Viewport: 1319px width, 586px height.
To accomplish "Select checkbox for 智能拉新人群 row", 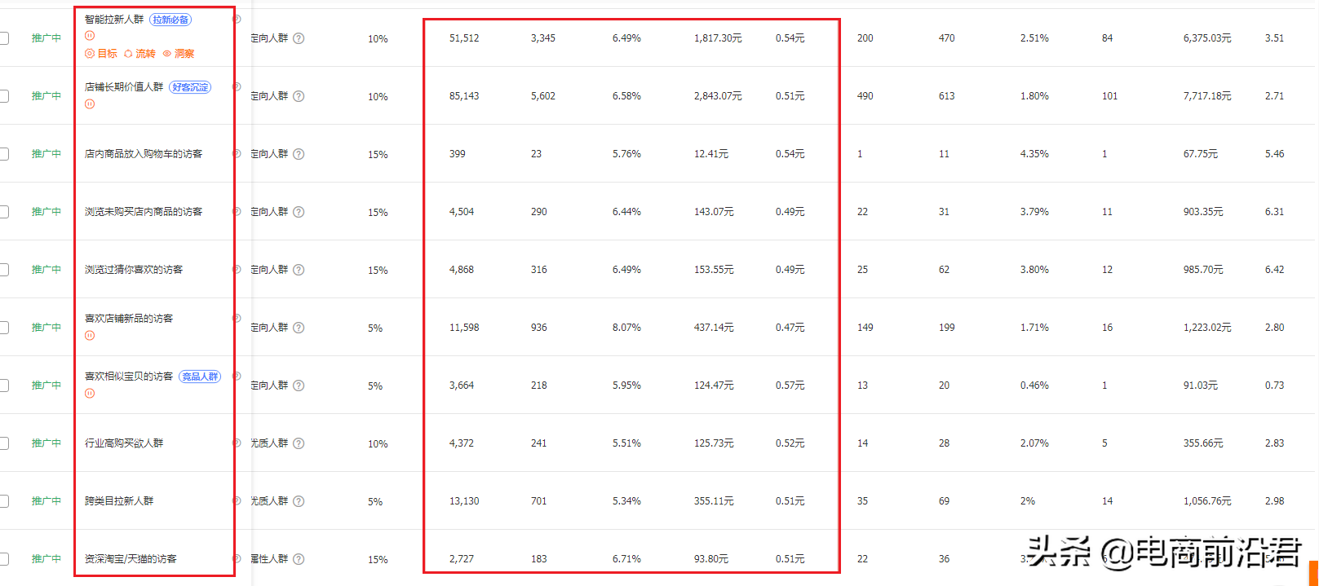I will pyautogui.click(x=4, y=38).
